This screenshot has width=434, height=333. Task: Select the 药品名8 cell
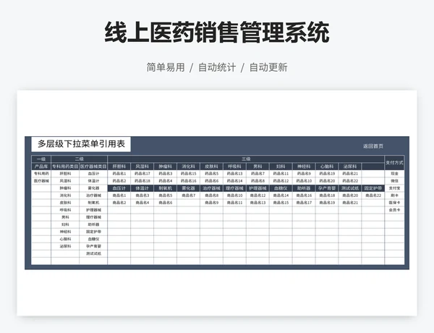point(258,181)
